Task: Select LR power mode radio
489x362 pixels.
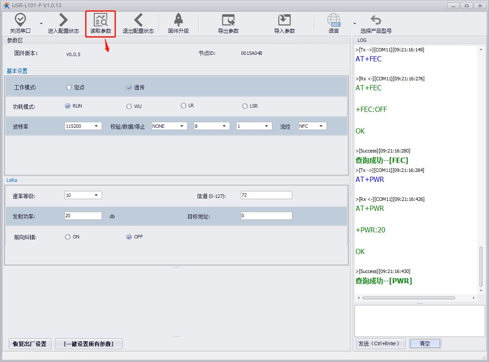Action: [x=183, y=105]
